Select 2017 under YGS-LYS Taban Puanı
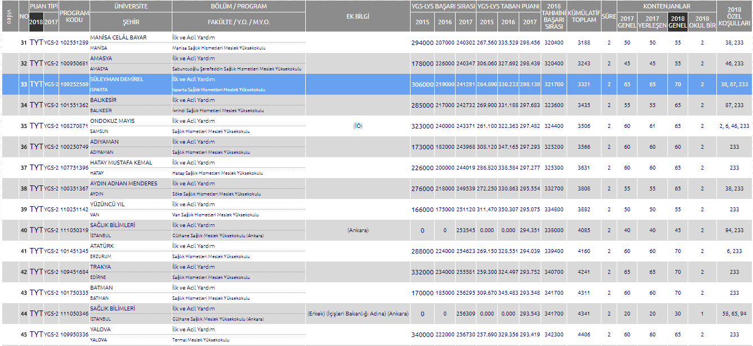The height and width of the screenshot is (346, 753). pos(530,22)
